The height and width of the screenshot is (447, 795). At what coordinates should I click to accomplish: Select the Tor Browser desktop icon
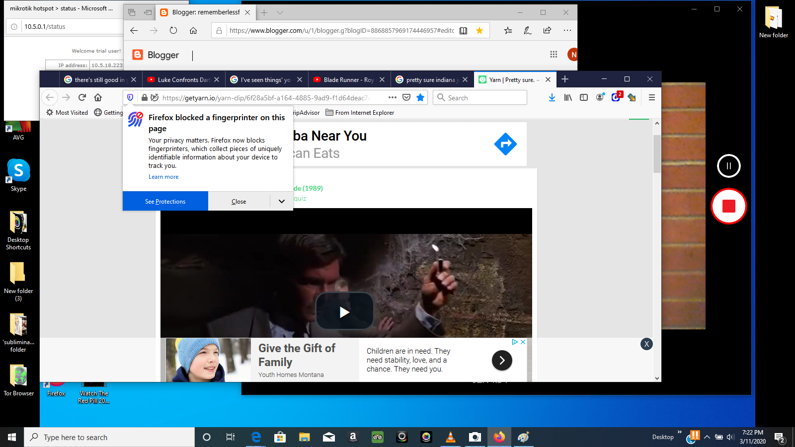coord(19,380)
